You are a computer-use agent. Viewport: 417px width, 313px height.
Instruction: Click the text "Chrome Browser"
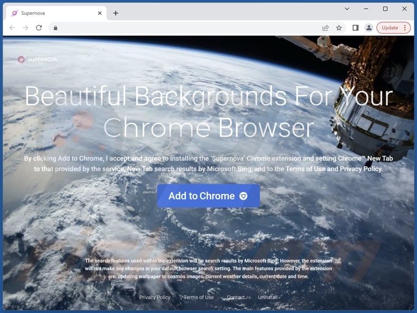(209, 128)
